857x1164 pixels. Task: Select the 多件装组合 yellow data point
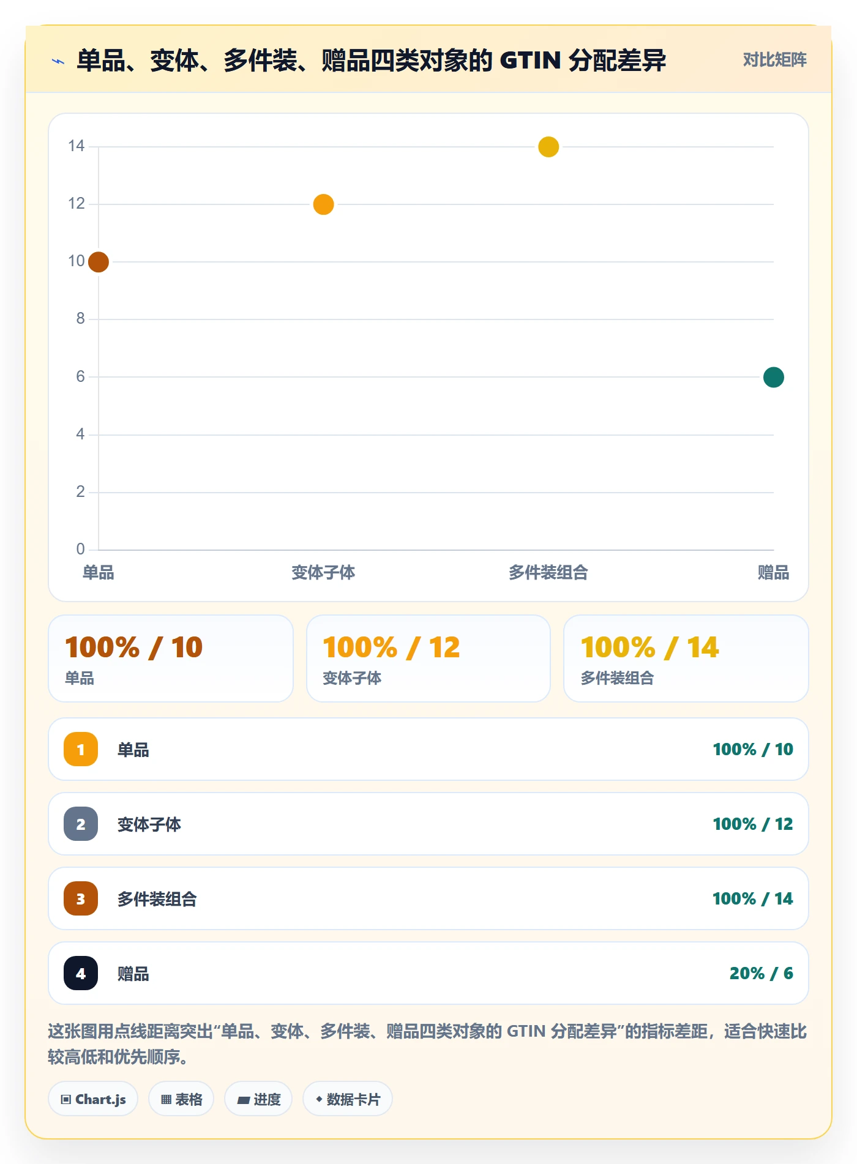[548, 147]
